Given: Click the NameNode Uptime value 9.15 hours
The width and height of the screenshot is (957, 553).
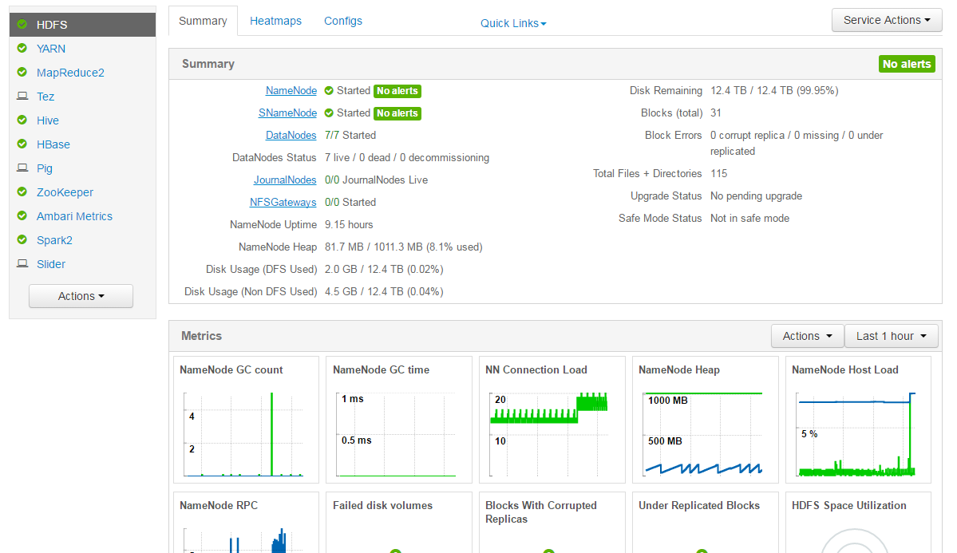Looking at the screenshot, I should point(349,224).
